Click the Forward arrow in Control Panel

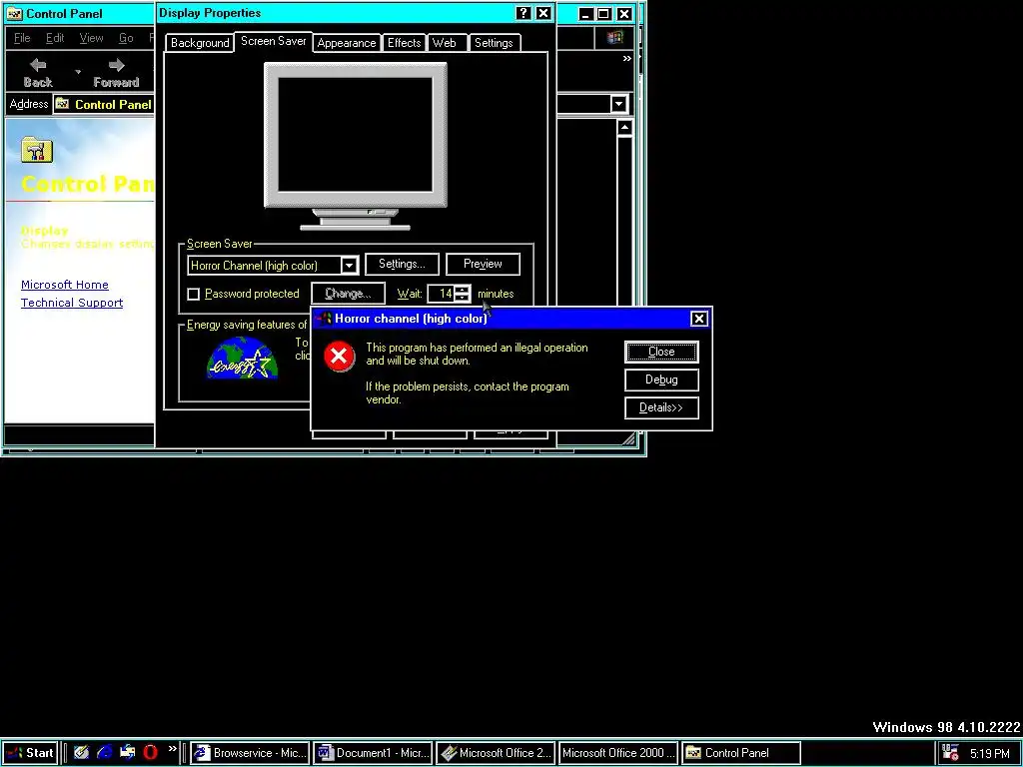[116, 65]
